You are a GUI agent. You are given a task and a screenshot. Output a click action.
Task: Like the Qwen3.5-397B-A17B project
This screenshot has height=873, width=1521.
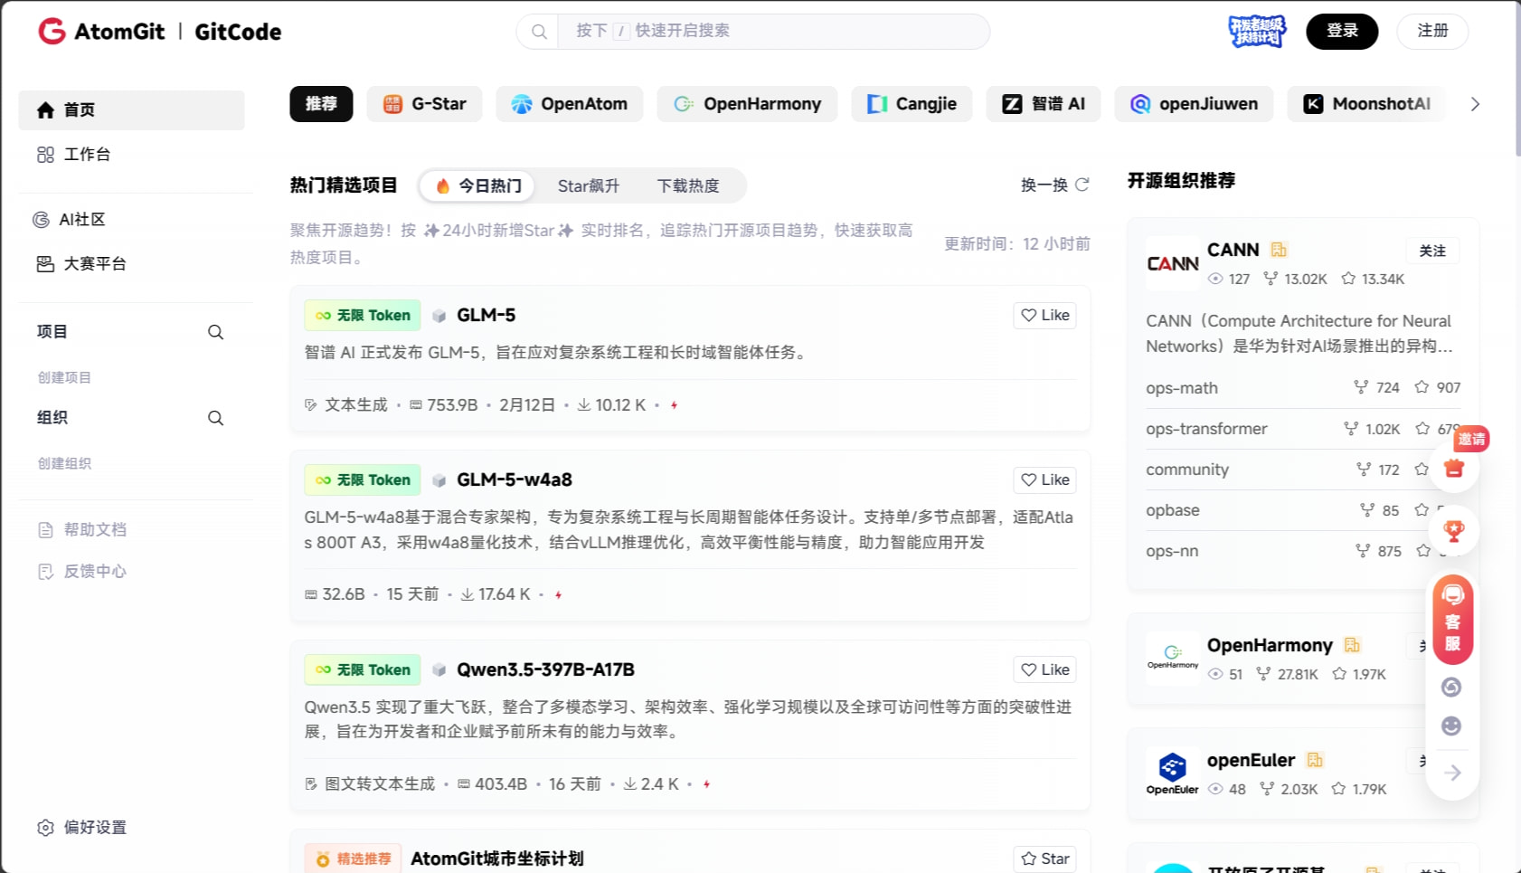[1045, 669]
